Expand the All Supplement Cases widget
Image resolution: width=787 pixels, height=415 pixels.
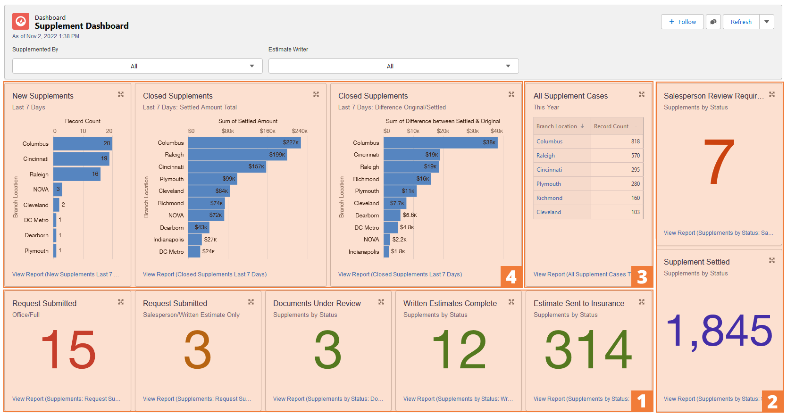[x=642, y=95]
